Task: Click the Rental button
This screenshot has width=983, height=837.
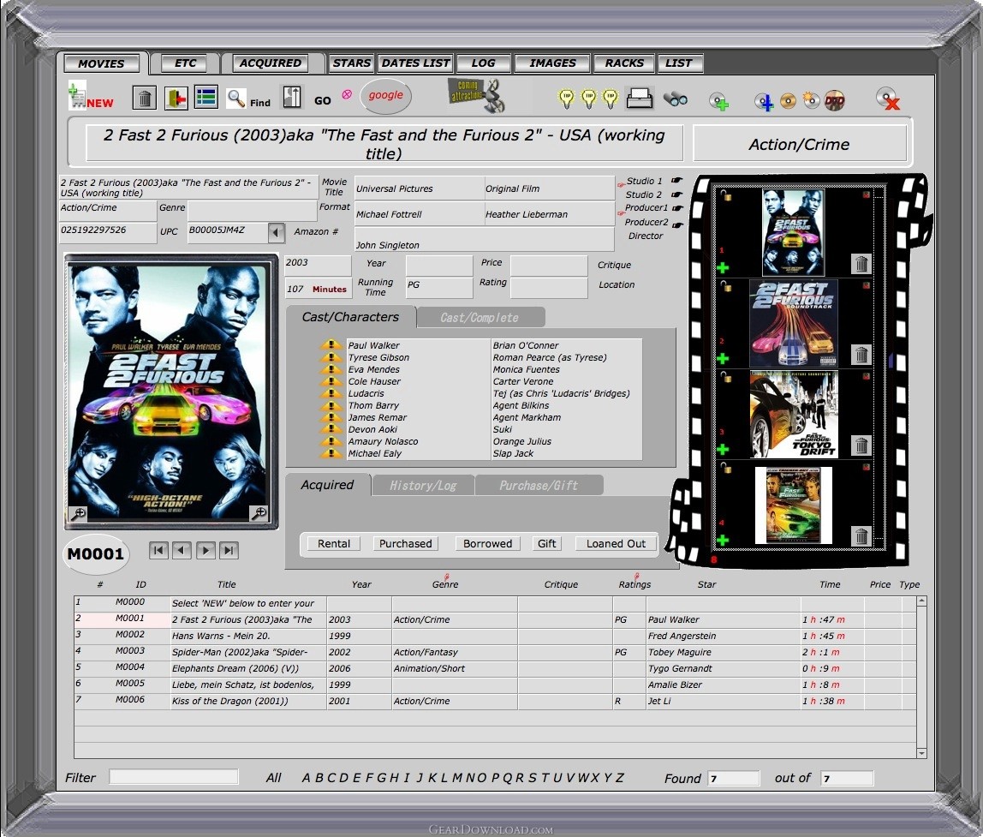Action: [334, 543]
